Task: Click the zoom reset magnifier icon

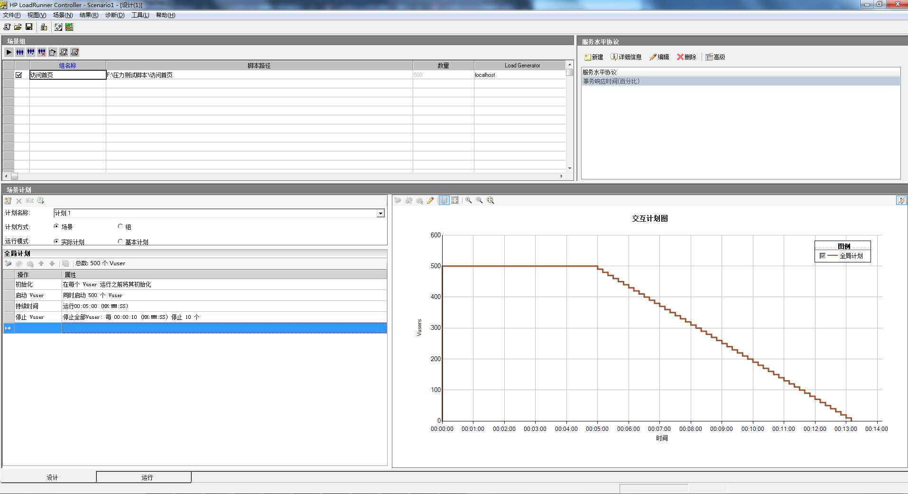Action: point(491,200)
